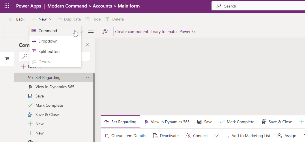Expand the chevron next to Connect

tap(216, 136)
